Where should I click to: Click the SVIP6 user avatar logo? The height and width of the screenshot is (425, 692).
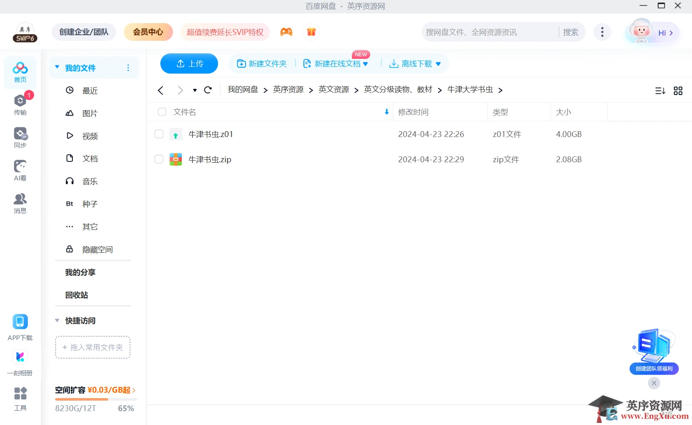[x=25, y=32]
